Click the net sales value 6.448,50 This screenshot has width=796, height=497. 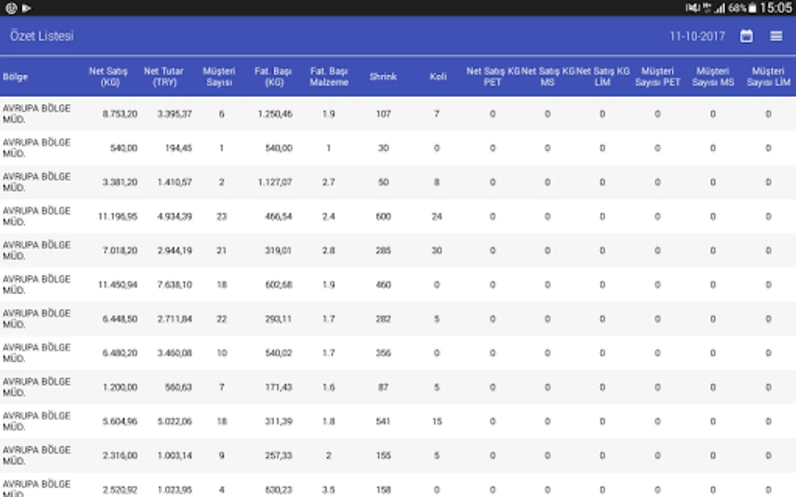pyautogui.click(x=120, y=319)
